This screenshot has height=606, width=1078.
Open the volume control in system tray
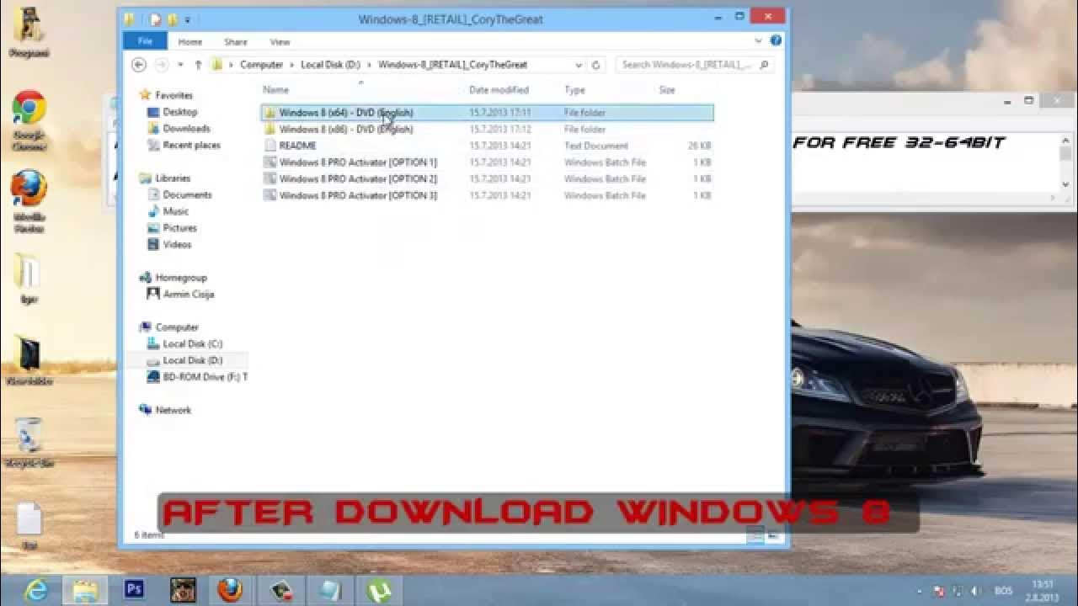pyautogui.click(x=975, y=592)
